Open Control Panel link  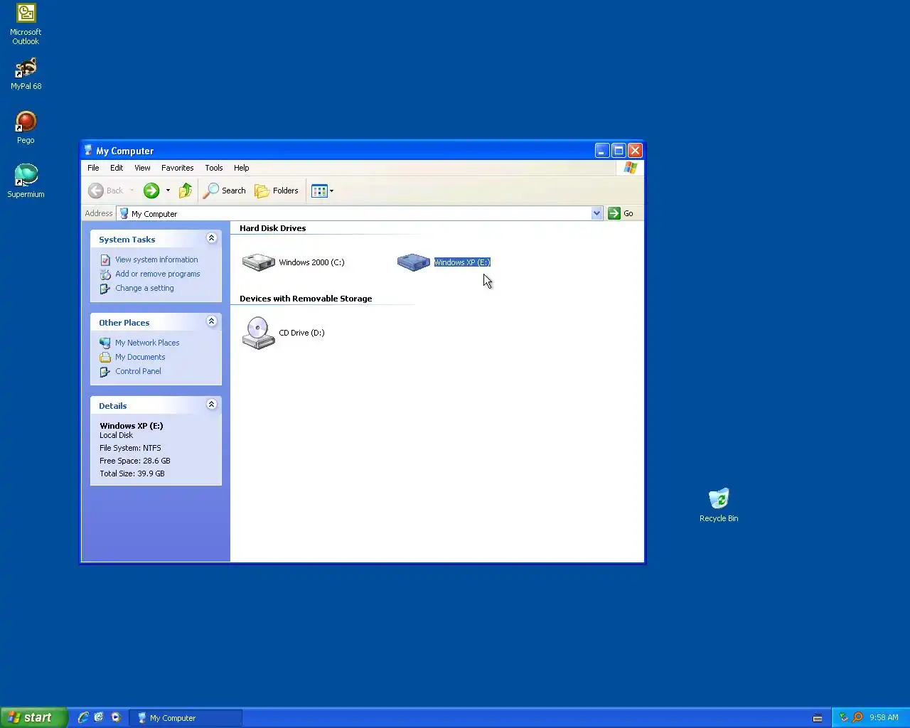click(138, 371)
